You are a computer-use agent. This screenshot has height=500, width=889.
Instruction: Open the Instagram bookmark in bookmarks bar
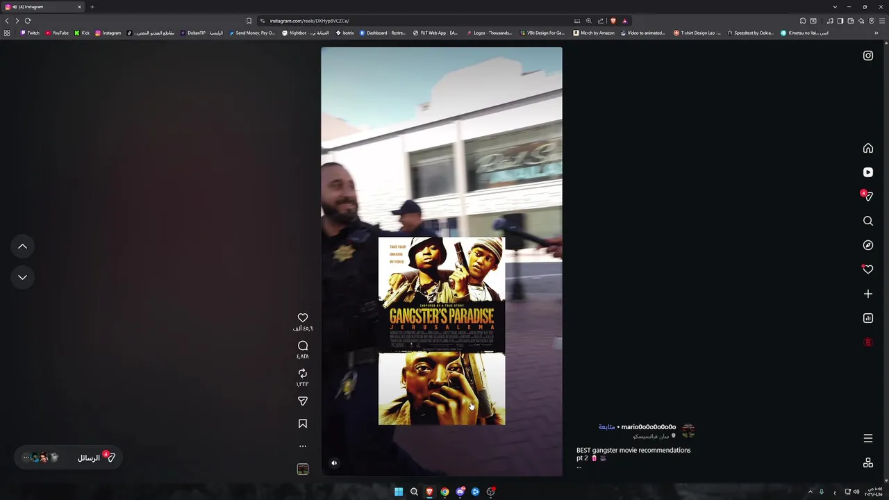point(108,33)
